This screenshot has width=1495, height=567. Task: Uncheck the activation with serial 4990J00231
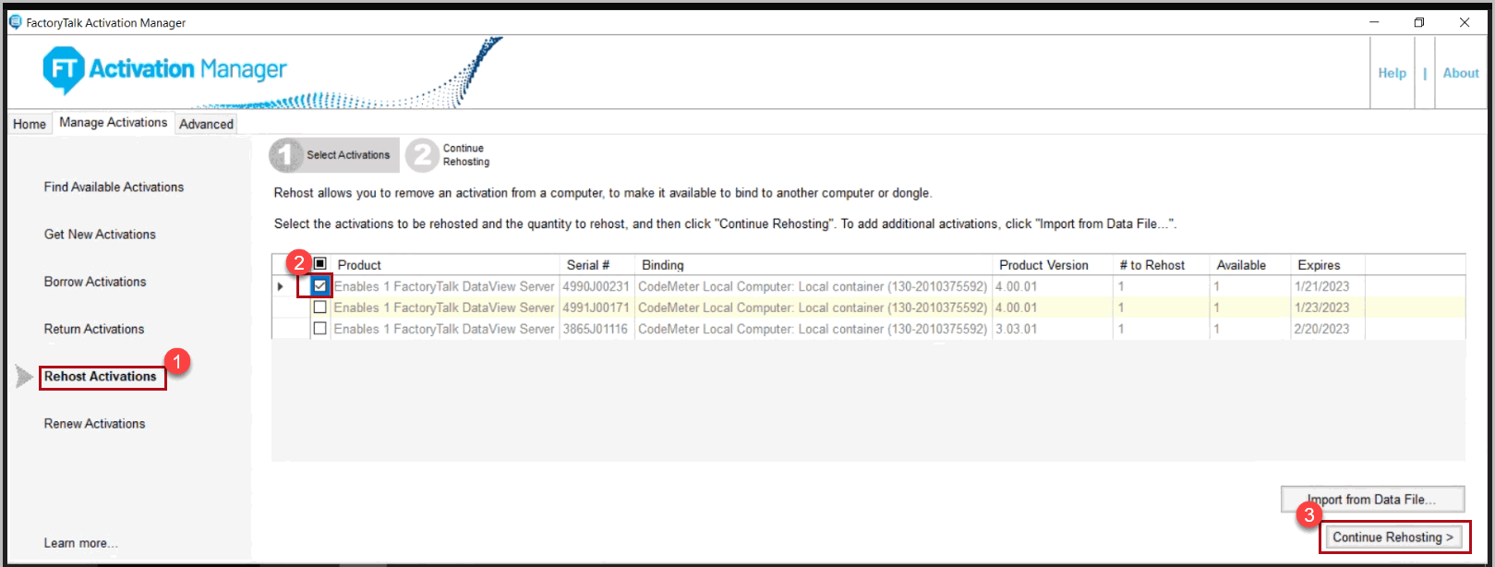point(319,286)
